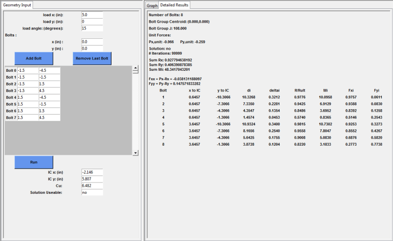Click Bolt 4 x coordinate field
Viewport: 393px width, 241px height.
tap(28, 97)
